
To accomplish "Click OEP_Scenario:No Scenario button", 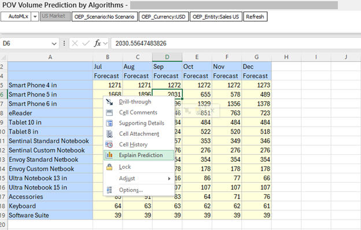I will (x=105, y=17).
